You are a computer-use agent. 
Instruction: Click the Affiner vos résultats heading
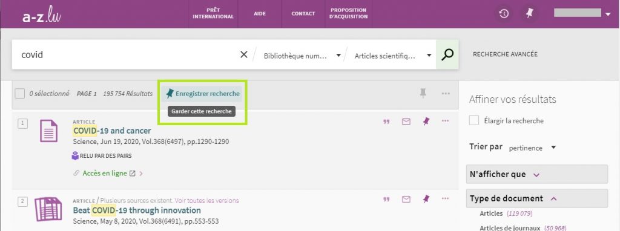pos(512,100)
